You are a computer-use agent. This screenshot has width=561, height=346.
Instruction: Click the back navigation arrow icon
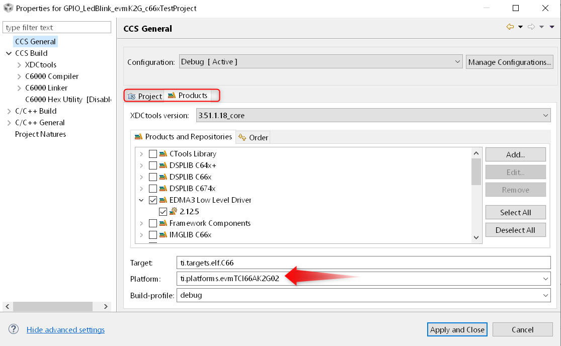click(510, 27)
